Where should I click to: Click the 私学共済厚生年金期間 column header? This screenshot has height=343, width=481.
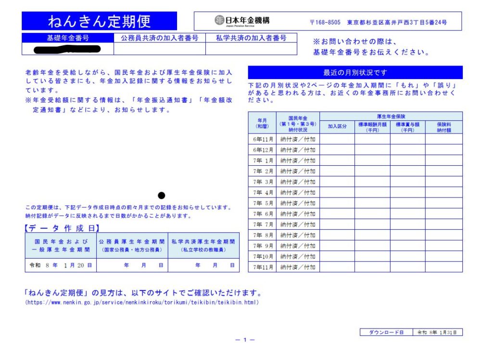[203, 245]
